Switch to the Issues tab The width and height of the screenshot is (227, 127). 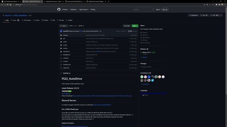[x=15, y=20]
